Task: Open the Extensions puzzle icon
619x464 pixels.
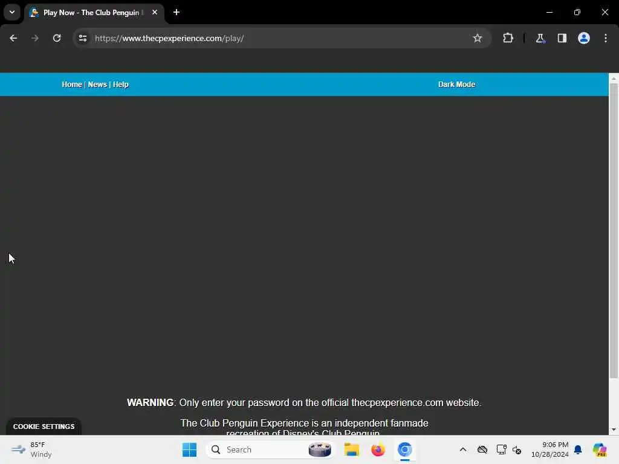Action: pyautogui.click(x=508, y=38)
